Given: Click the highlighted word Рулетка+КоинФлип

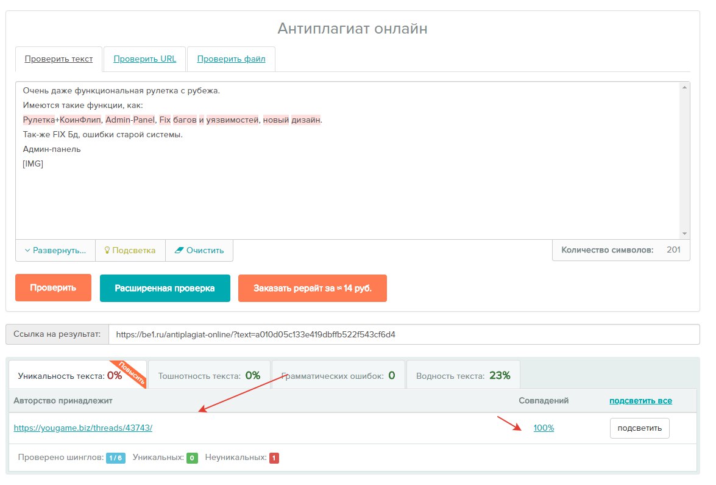Looking at the screenshot, I should pyautogui.click(x=62, y=120).
